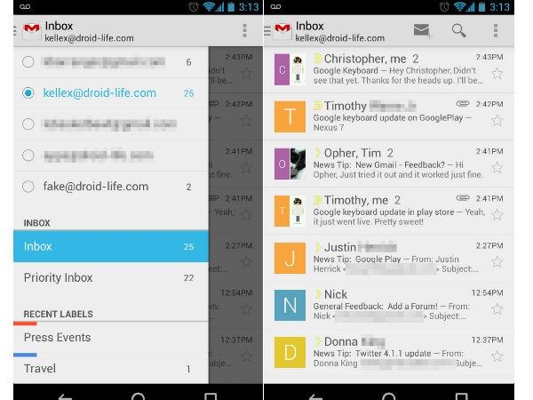The width and height of the screenshot is (533, 400).
Task: Tap Android home button on left screen
Action: pos(138,396)
